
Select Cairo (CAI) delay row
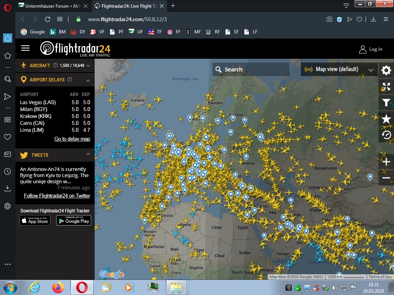point(55,123)
